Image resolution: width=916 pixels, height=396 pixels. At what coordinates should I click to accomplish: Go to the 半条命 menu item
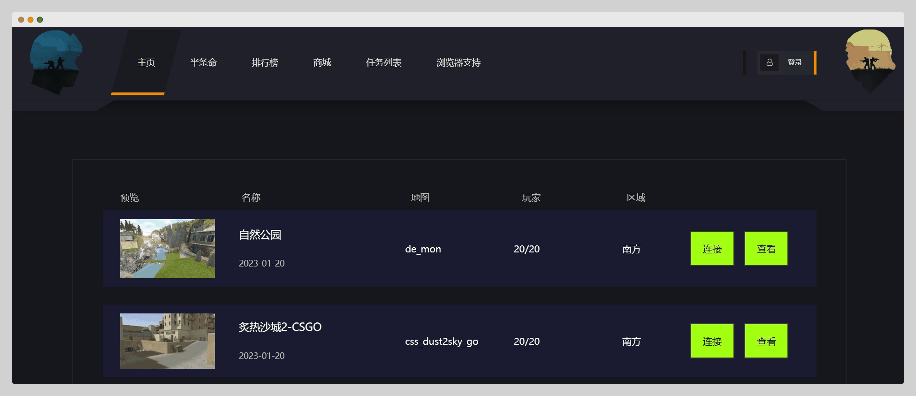click(x=203, y=62)
